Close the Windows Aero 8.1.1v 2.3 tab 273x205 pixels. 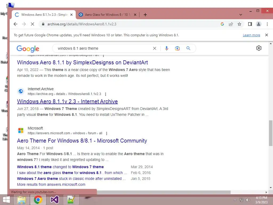tap(71, 15)
